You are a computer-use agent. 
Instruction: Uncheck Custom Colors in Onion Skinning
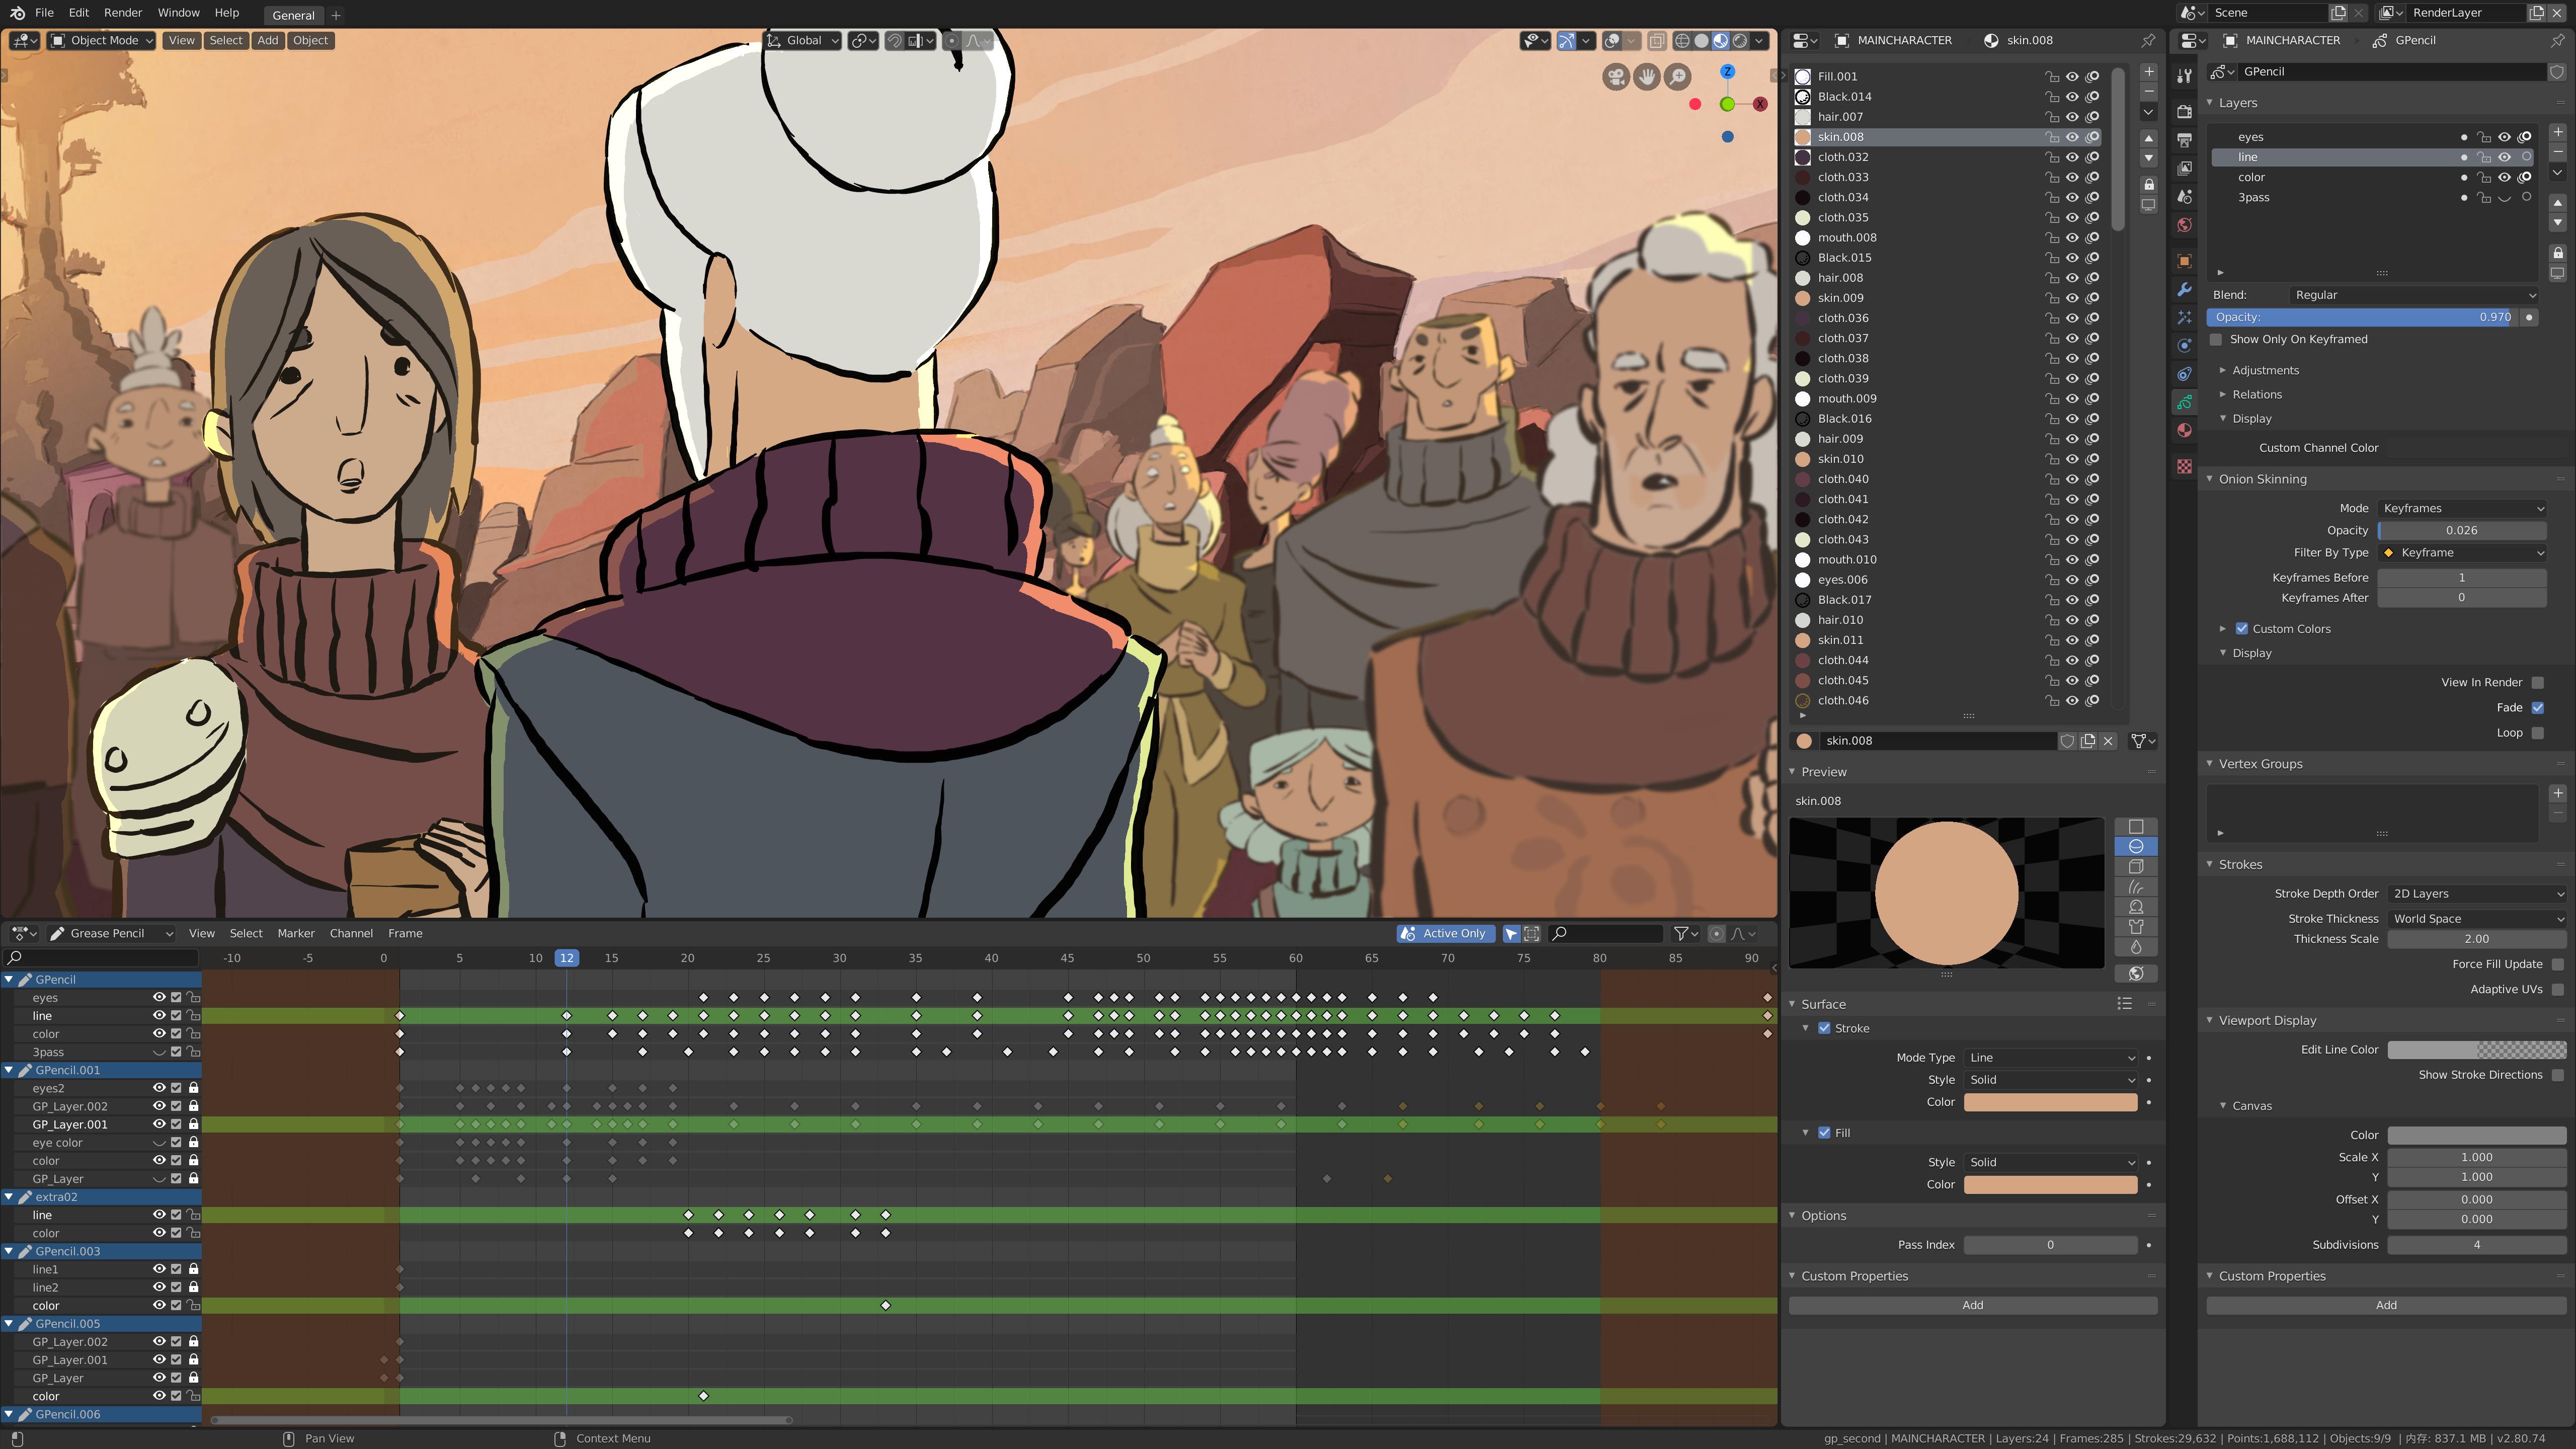(x=2241, y=628)
